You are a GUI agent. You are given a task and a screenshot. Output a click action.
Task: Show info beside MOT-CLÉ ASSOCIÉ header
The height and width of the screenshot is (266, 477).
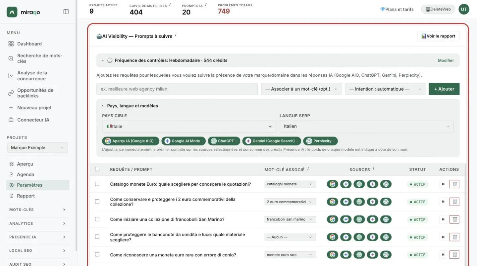tap(308, 169)
